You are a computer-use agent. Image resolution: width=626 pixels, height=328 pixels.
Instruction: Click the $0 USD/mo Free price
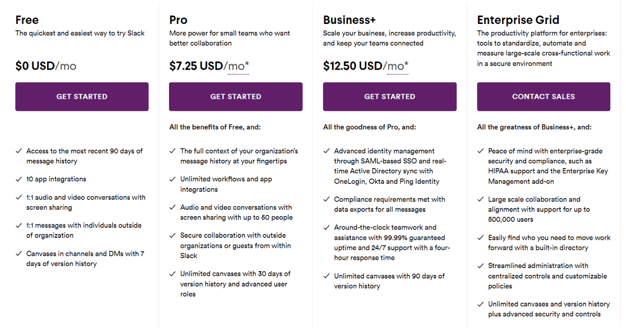(x=46, y=66)
